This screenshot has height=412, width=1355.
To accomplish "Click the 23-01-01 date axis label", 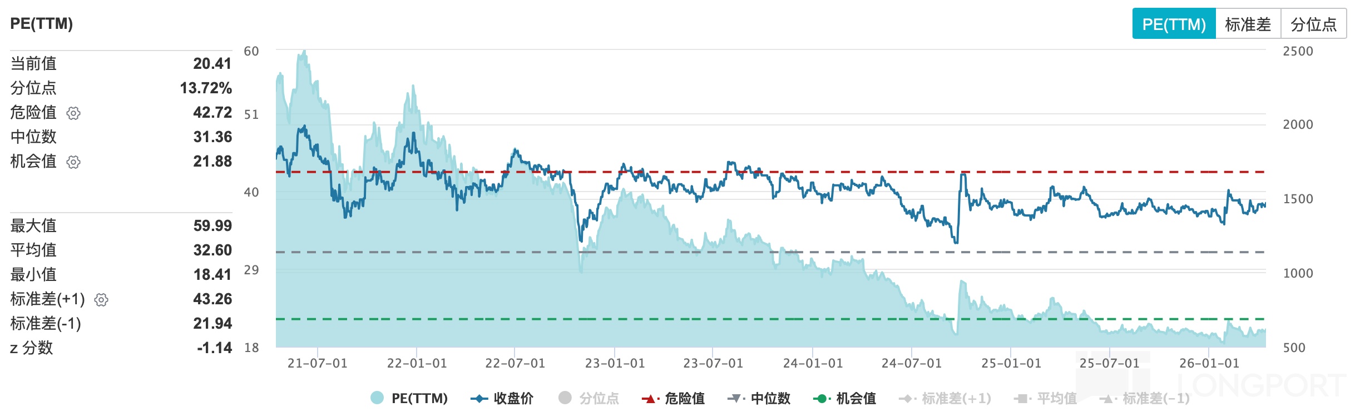I will click(x=615, y=363).
